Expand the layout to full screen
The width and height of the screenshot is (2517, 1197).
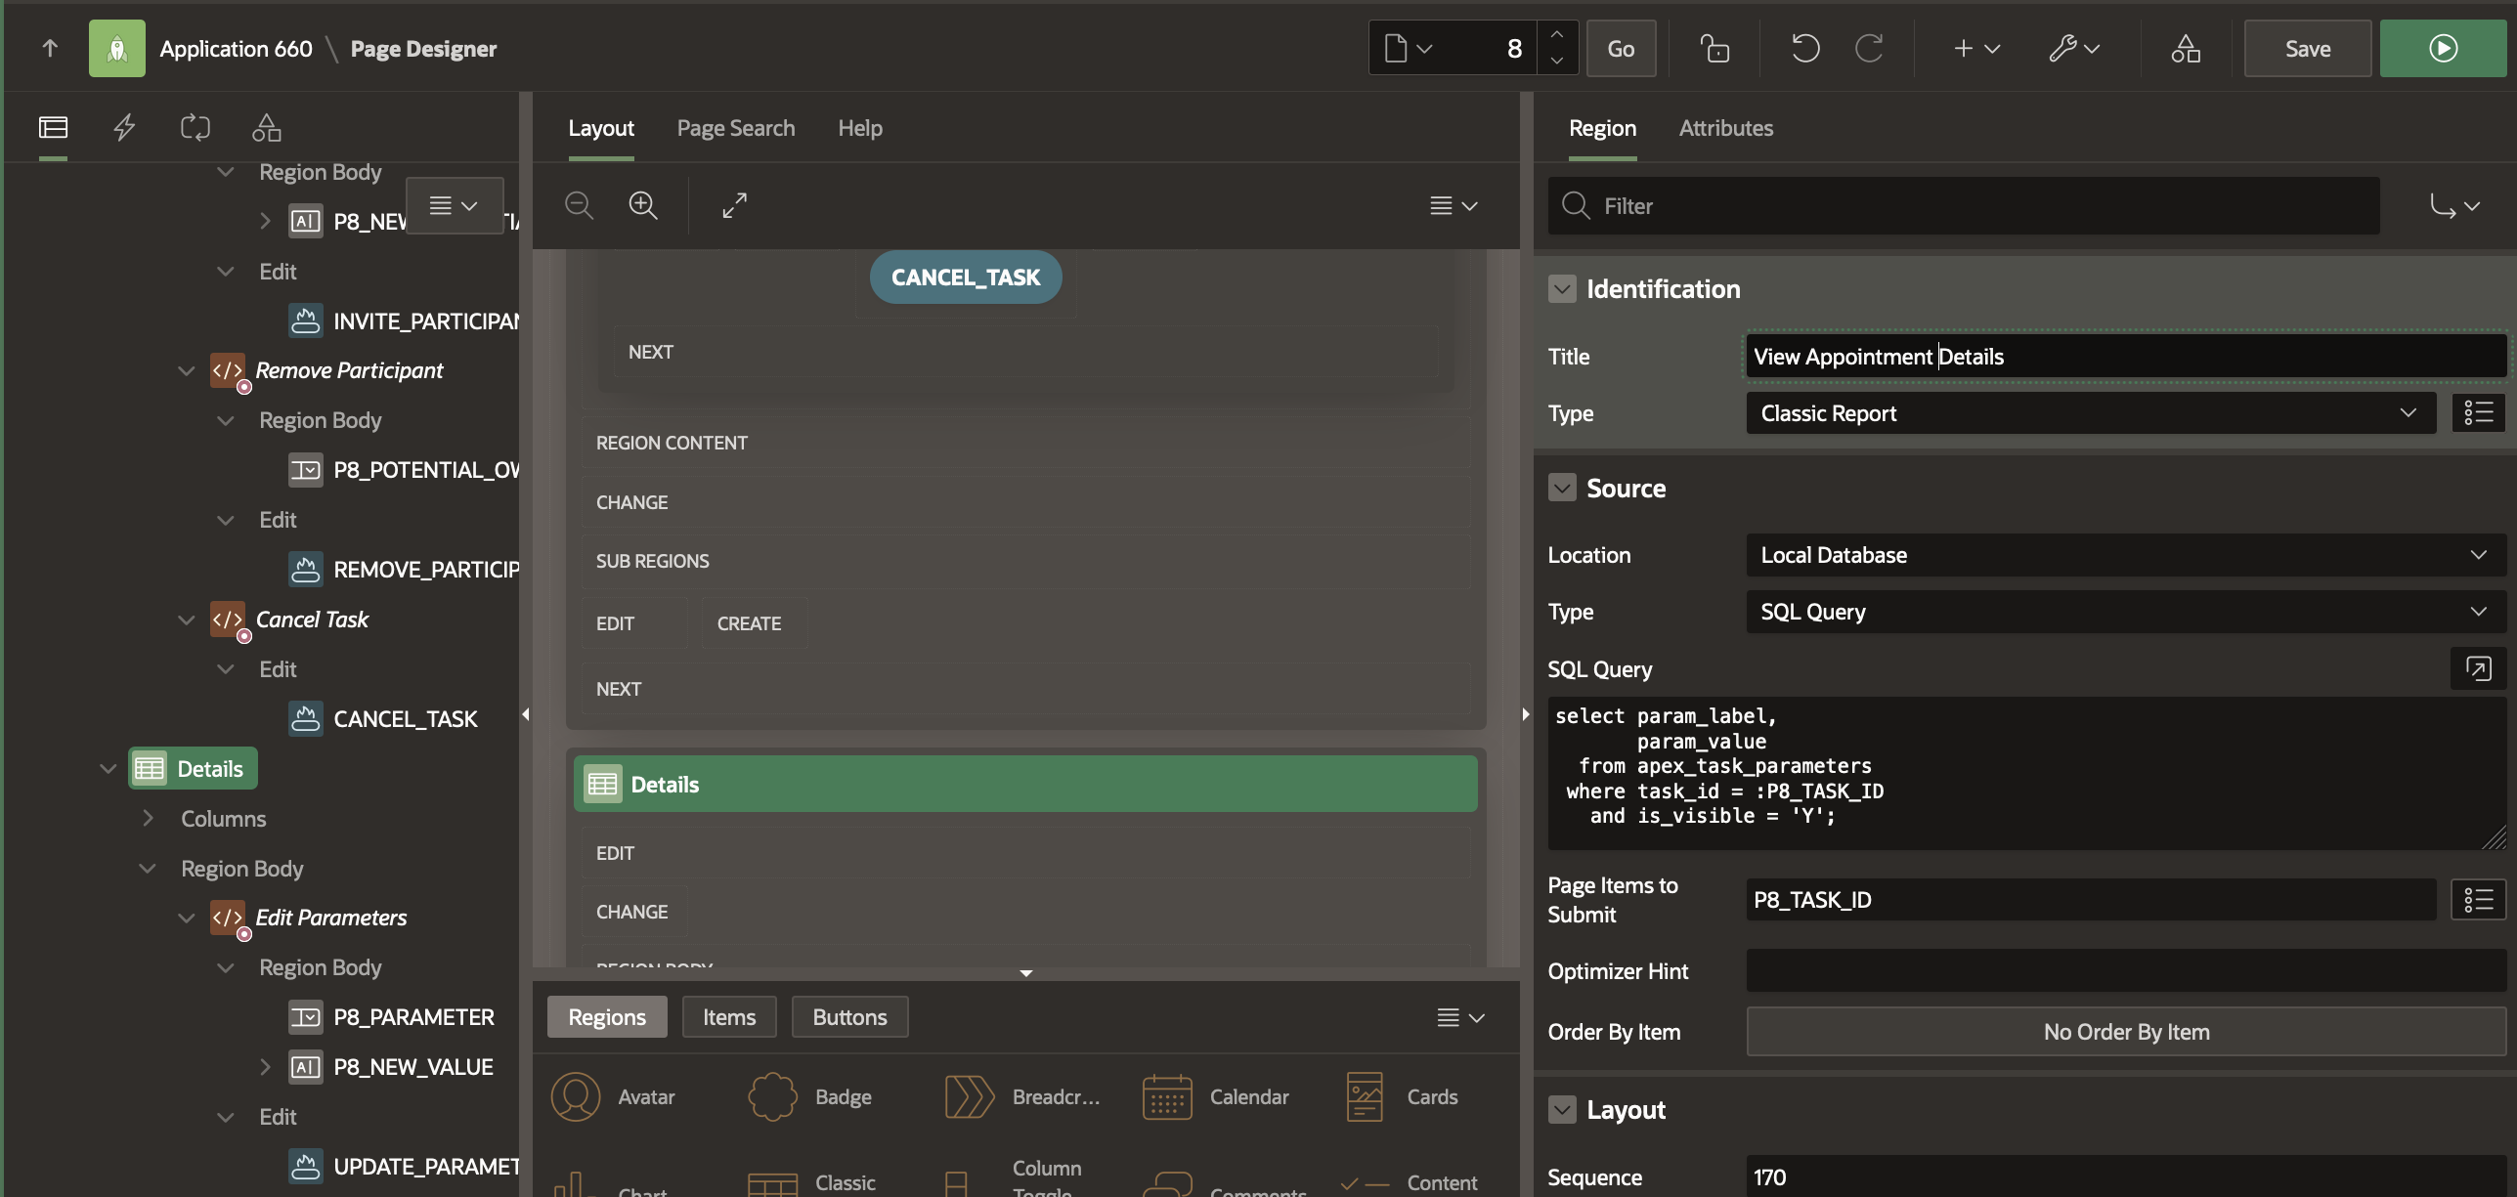tap(734, 205)
